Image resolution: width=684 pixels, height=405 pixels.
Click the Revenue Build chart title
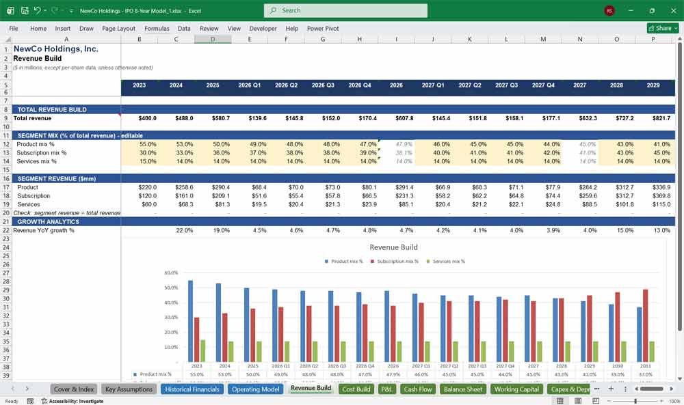[393, 247]
